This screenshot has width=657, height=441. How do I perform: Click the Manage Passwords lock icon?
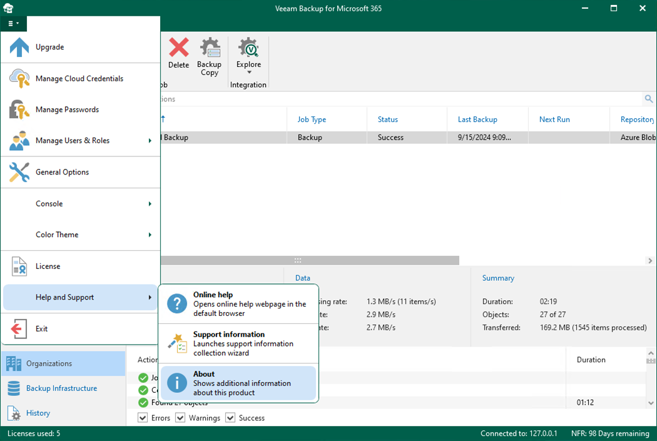click(19, 109)
